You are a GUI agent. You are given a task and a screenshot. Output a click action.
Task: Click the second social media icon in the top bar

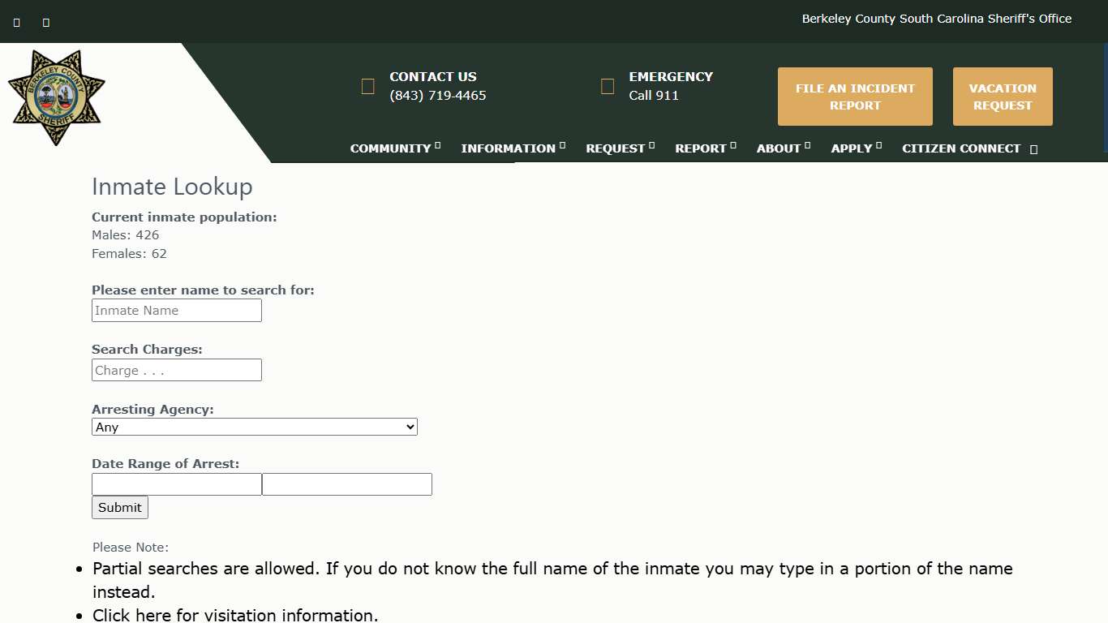click(x=45, y=22)
